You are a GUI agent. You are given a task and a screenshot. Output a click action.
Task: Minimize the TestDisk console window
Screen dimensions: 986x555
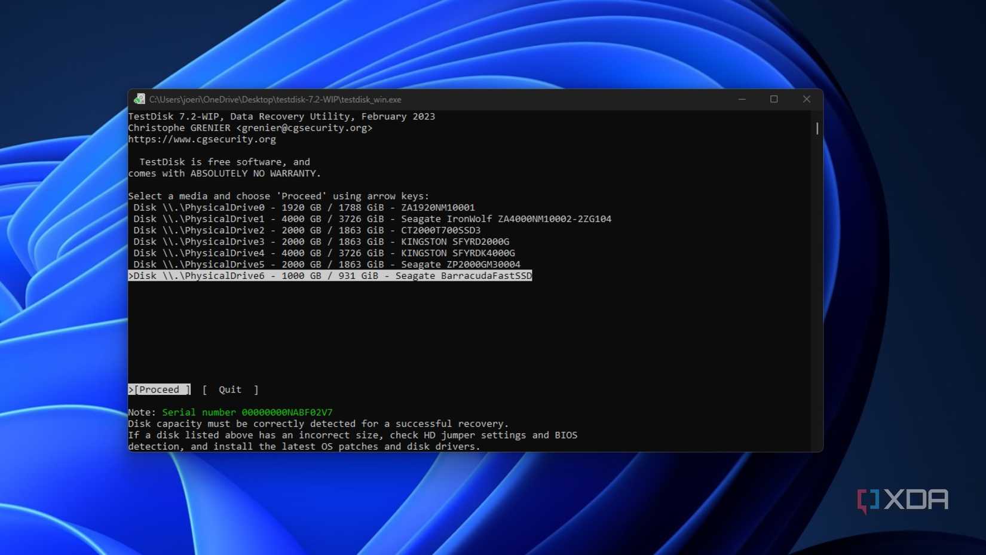pos(742,99)
